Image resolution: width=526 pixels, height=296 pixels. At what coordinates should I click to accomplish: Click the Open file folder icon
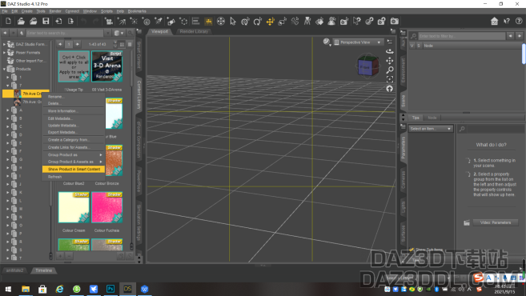tap(21, 21)
